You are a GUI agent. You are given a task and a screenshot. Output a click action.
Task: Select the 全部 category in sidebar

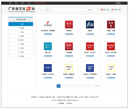point(21,24)
